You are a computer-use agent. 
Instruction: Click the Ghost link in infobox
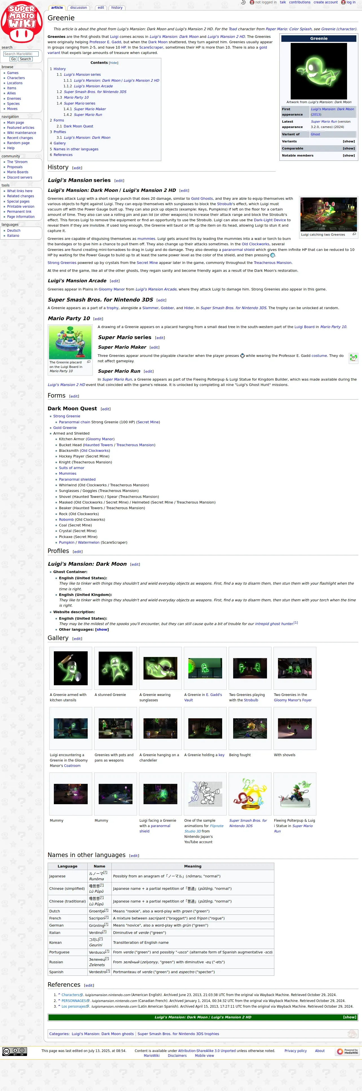coord(315,134)
